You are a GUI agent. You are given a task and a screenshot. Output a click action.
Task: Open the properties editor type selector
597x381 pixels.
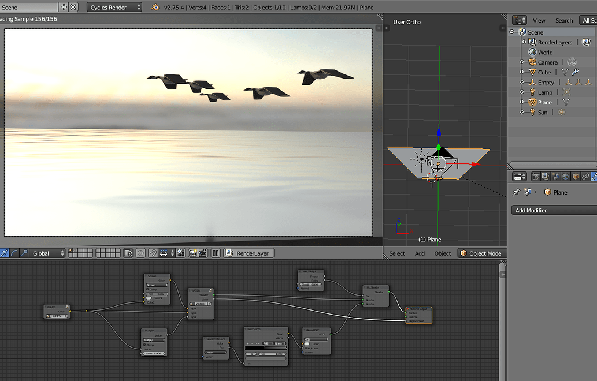click(x=520, y=177)
